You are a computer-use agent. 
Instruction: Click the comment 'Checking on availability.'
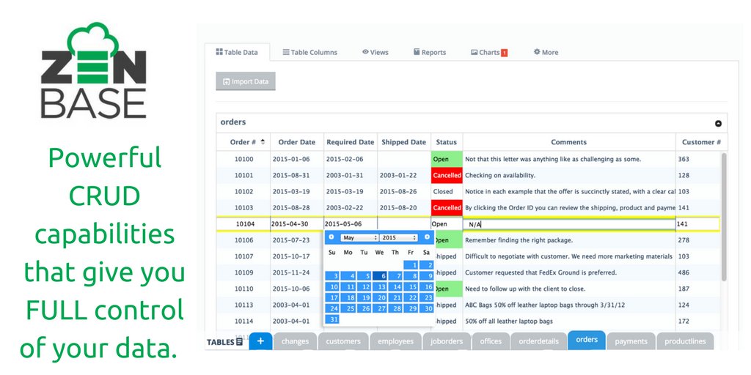coord(500,176)
